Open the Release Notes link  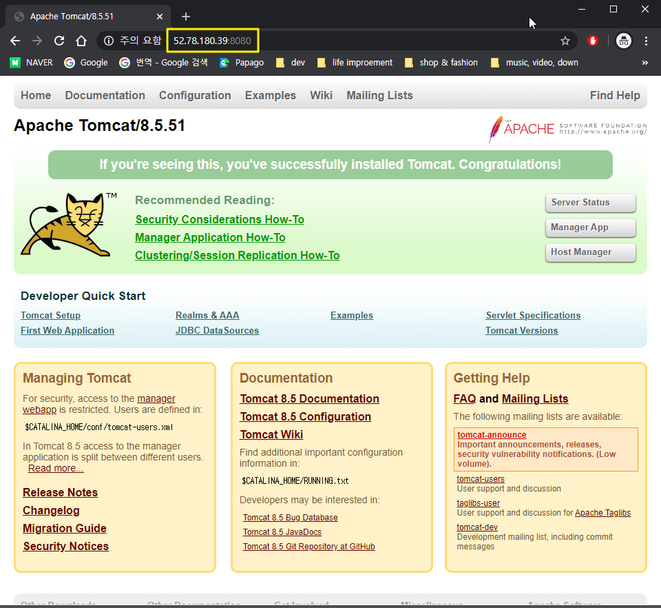(61, 492)
